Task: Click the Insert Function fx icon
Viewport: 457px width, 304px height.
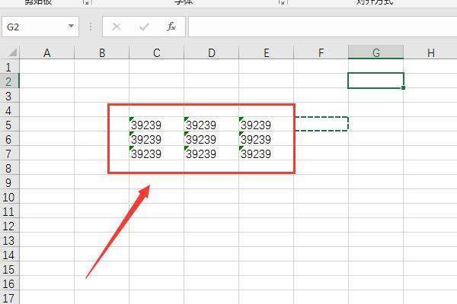Action: coord(171,27)
